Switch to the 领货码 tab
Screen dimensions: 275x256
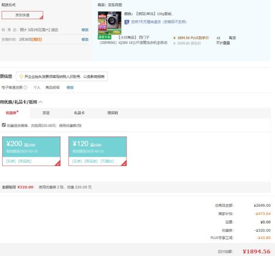click(x=113, y=113)
